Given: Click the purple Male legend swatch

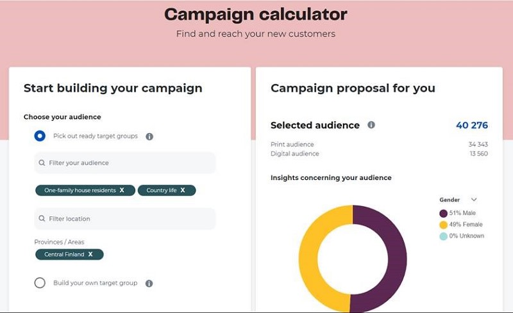Looking at the screenshot, I should [x=443, y=213].
